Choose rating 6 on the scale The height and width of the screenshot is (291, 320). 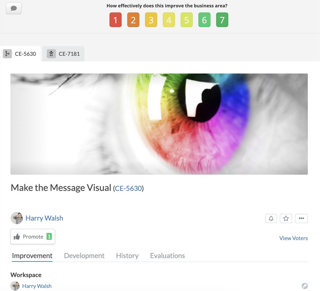pos(204,20)
